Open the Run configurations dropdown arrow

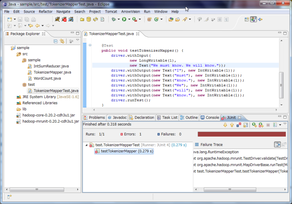(129, 19)
